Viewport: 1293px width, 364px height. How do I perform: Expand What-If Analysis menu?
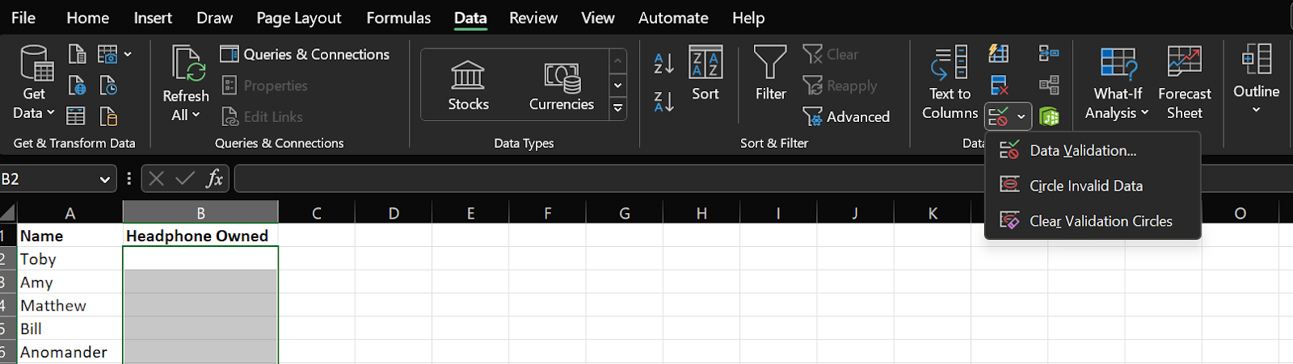tap(1117, 83)
